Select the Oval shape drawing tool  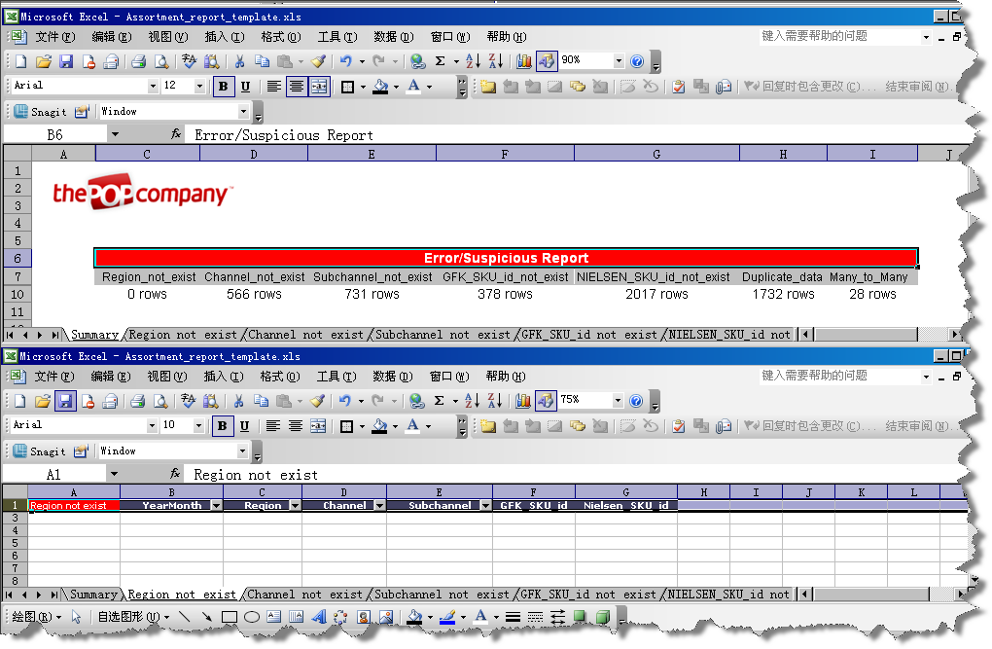251,617
